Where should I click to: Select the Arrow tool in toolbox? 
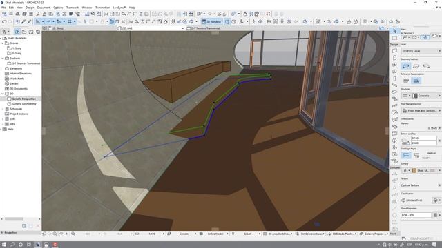point(394,30)
